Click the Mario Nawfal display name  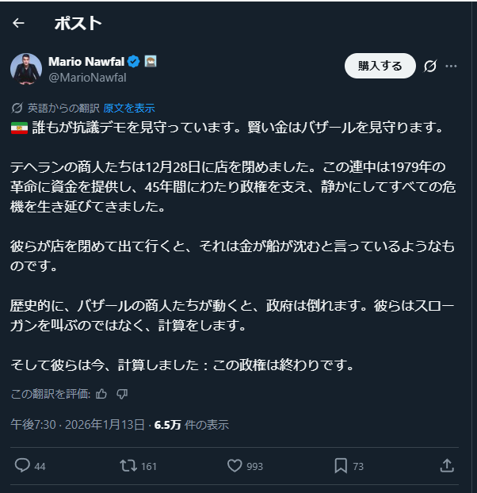click(86, 61)
